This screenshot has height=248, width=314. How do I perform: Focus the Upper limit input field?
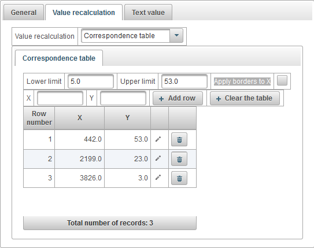click(184, 82)
